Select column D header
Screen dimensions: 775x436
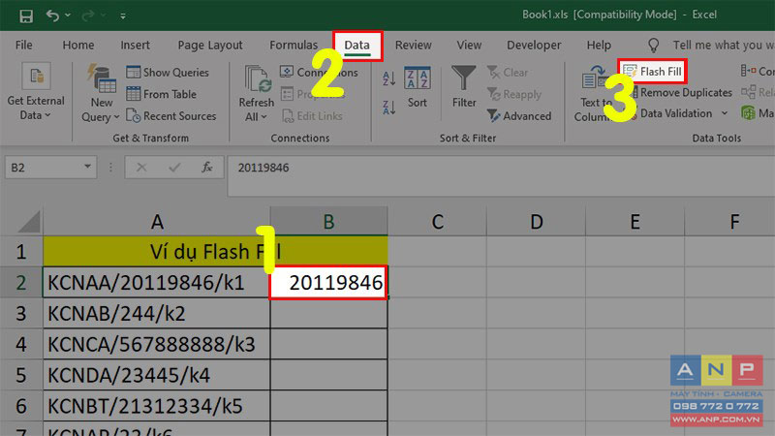(x=537, y=222)
